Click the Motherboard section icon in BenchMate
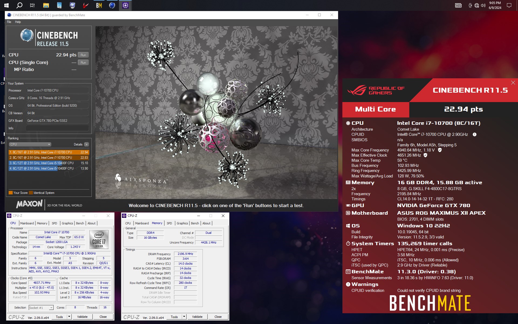 coord(348,213)
